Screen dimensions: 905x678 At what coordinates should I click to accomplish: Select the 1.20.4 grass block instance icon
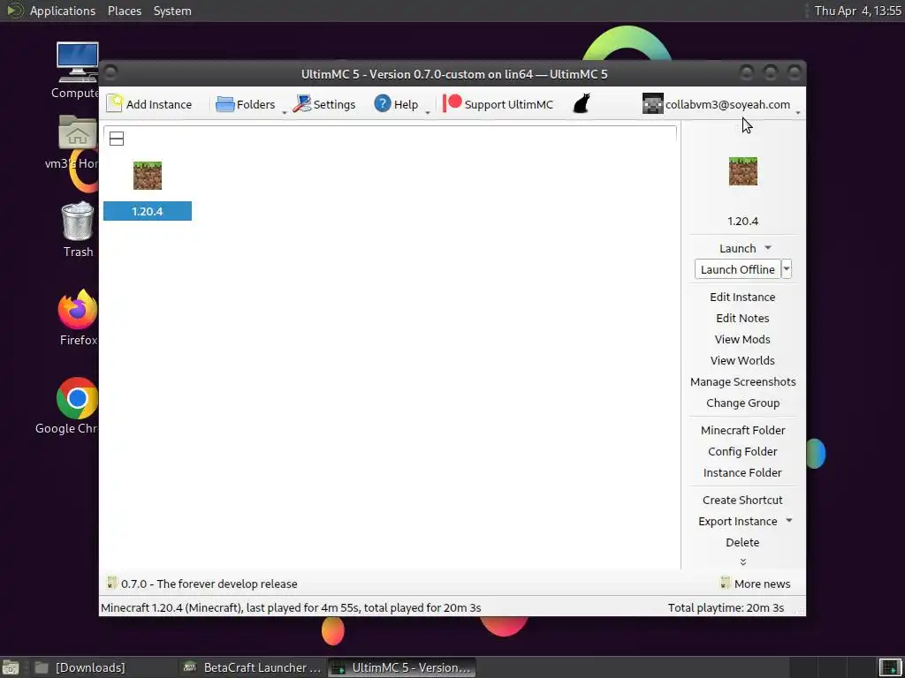[148, 176]
